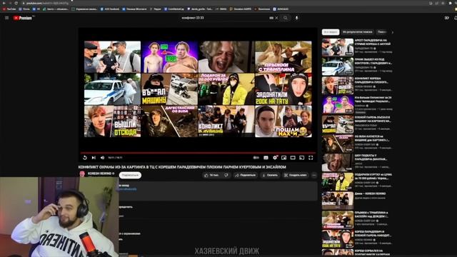Expand filter chips with right chevron
This screenshot has height=257, width=457.
(x=392, y=32)
